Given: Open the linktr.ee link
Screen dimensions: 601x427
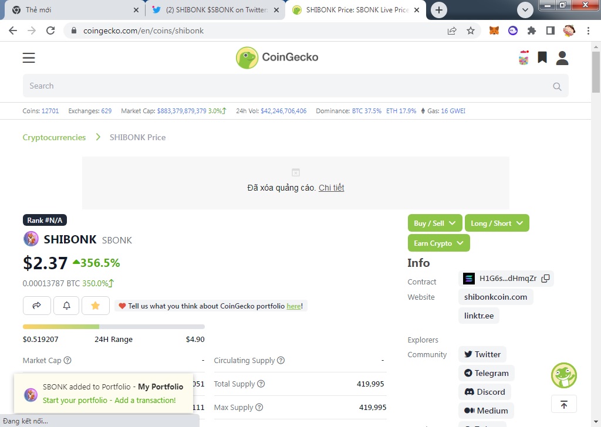Looking at the screenshot, I should [x=479, y=316].
